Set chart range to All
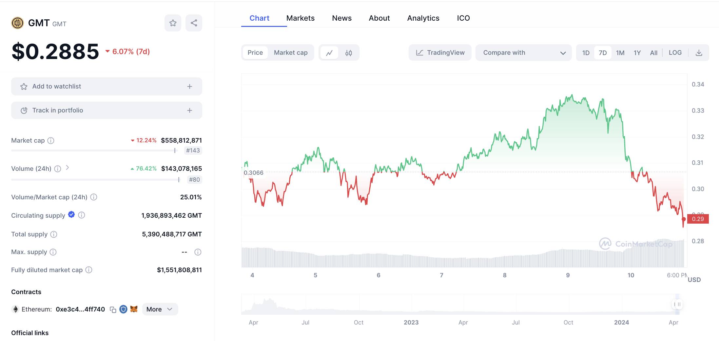 [654, 53]
